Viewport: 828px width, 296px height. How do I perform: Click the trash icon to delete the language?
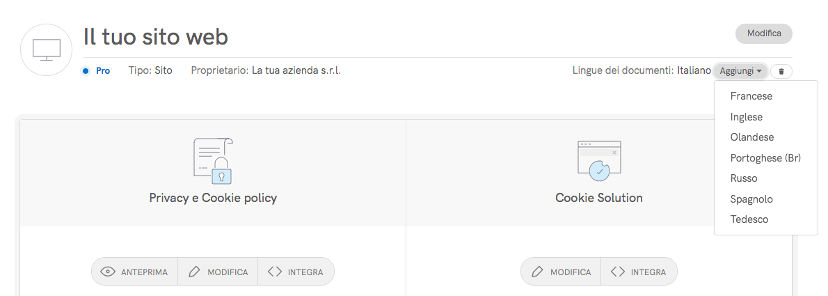coord(781,71)
